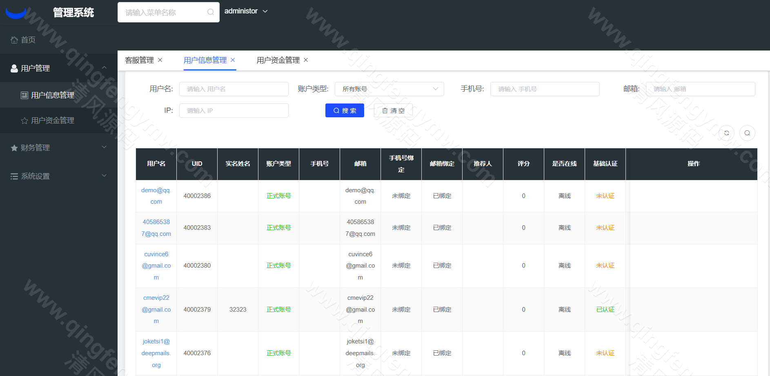The image size is (770, 376).
Task: Click the round search toggle icon
Action: [x=747, y=133]
